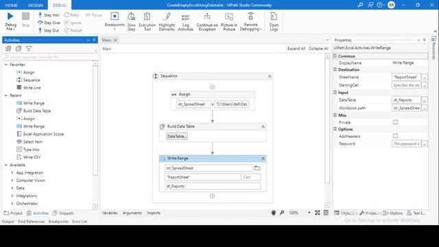
Task: Click the Step Over icon
Action: [x=40, y=23]
